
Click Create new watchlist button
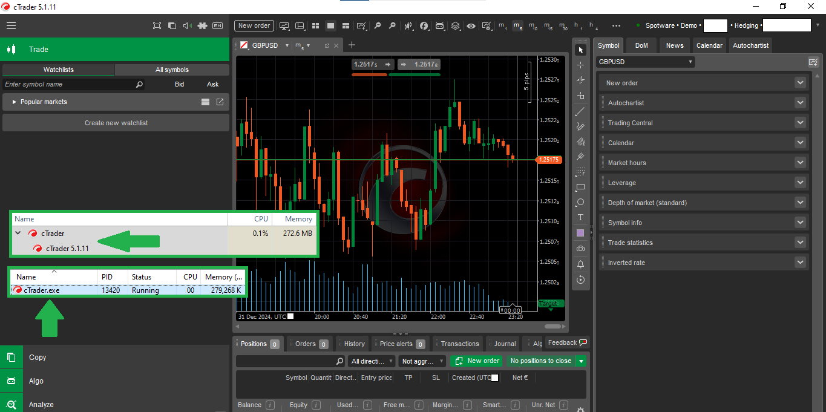(116, 123)
